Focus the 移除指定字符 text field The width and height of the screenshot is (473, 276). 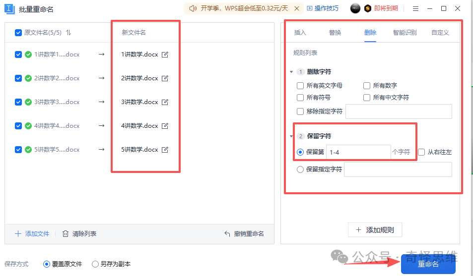coord(399,111)
